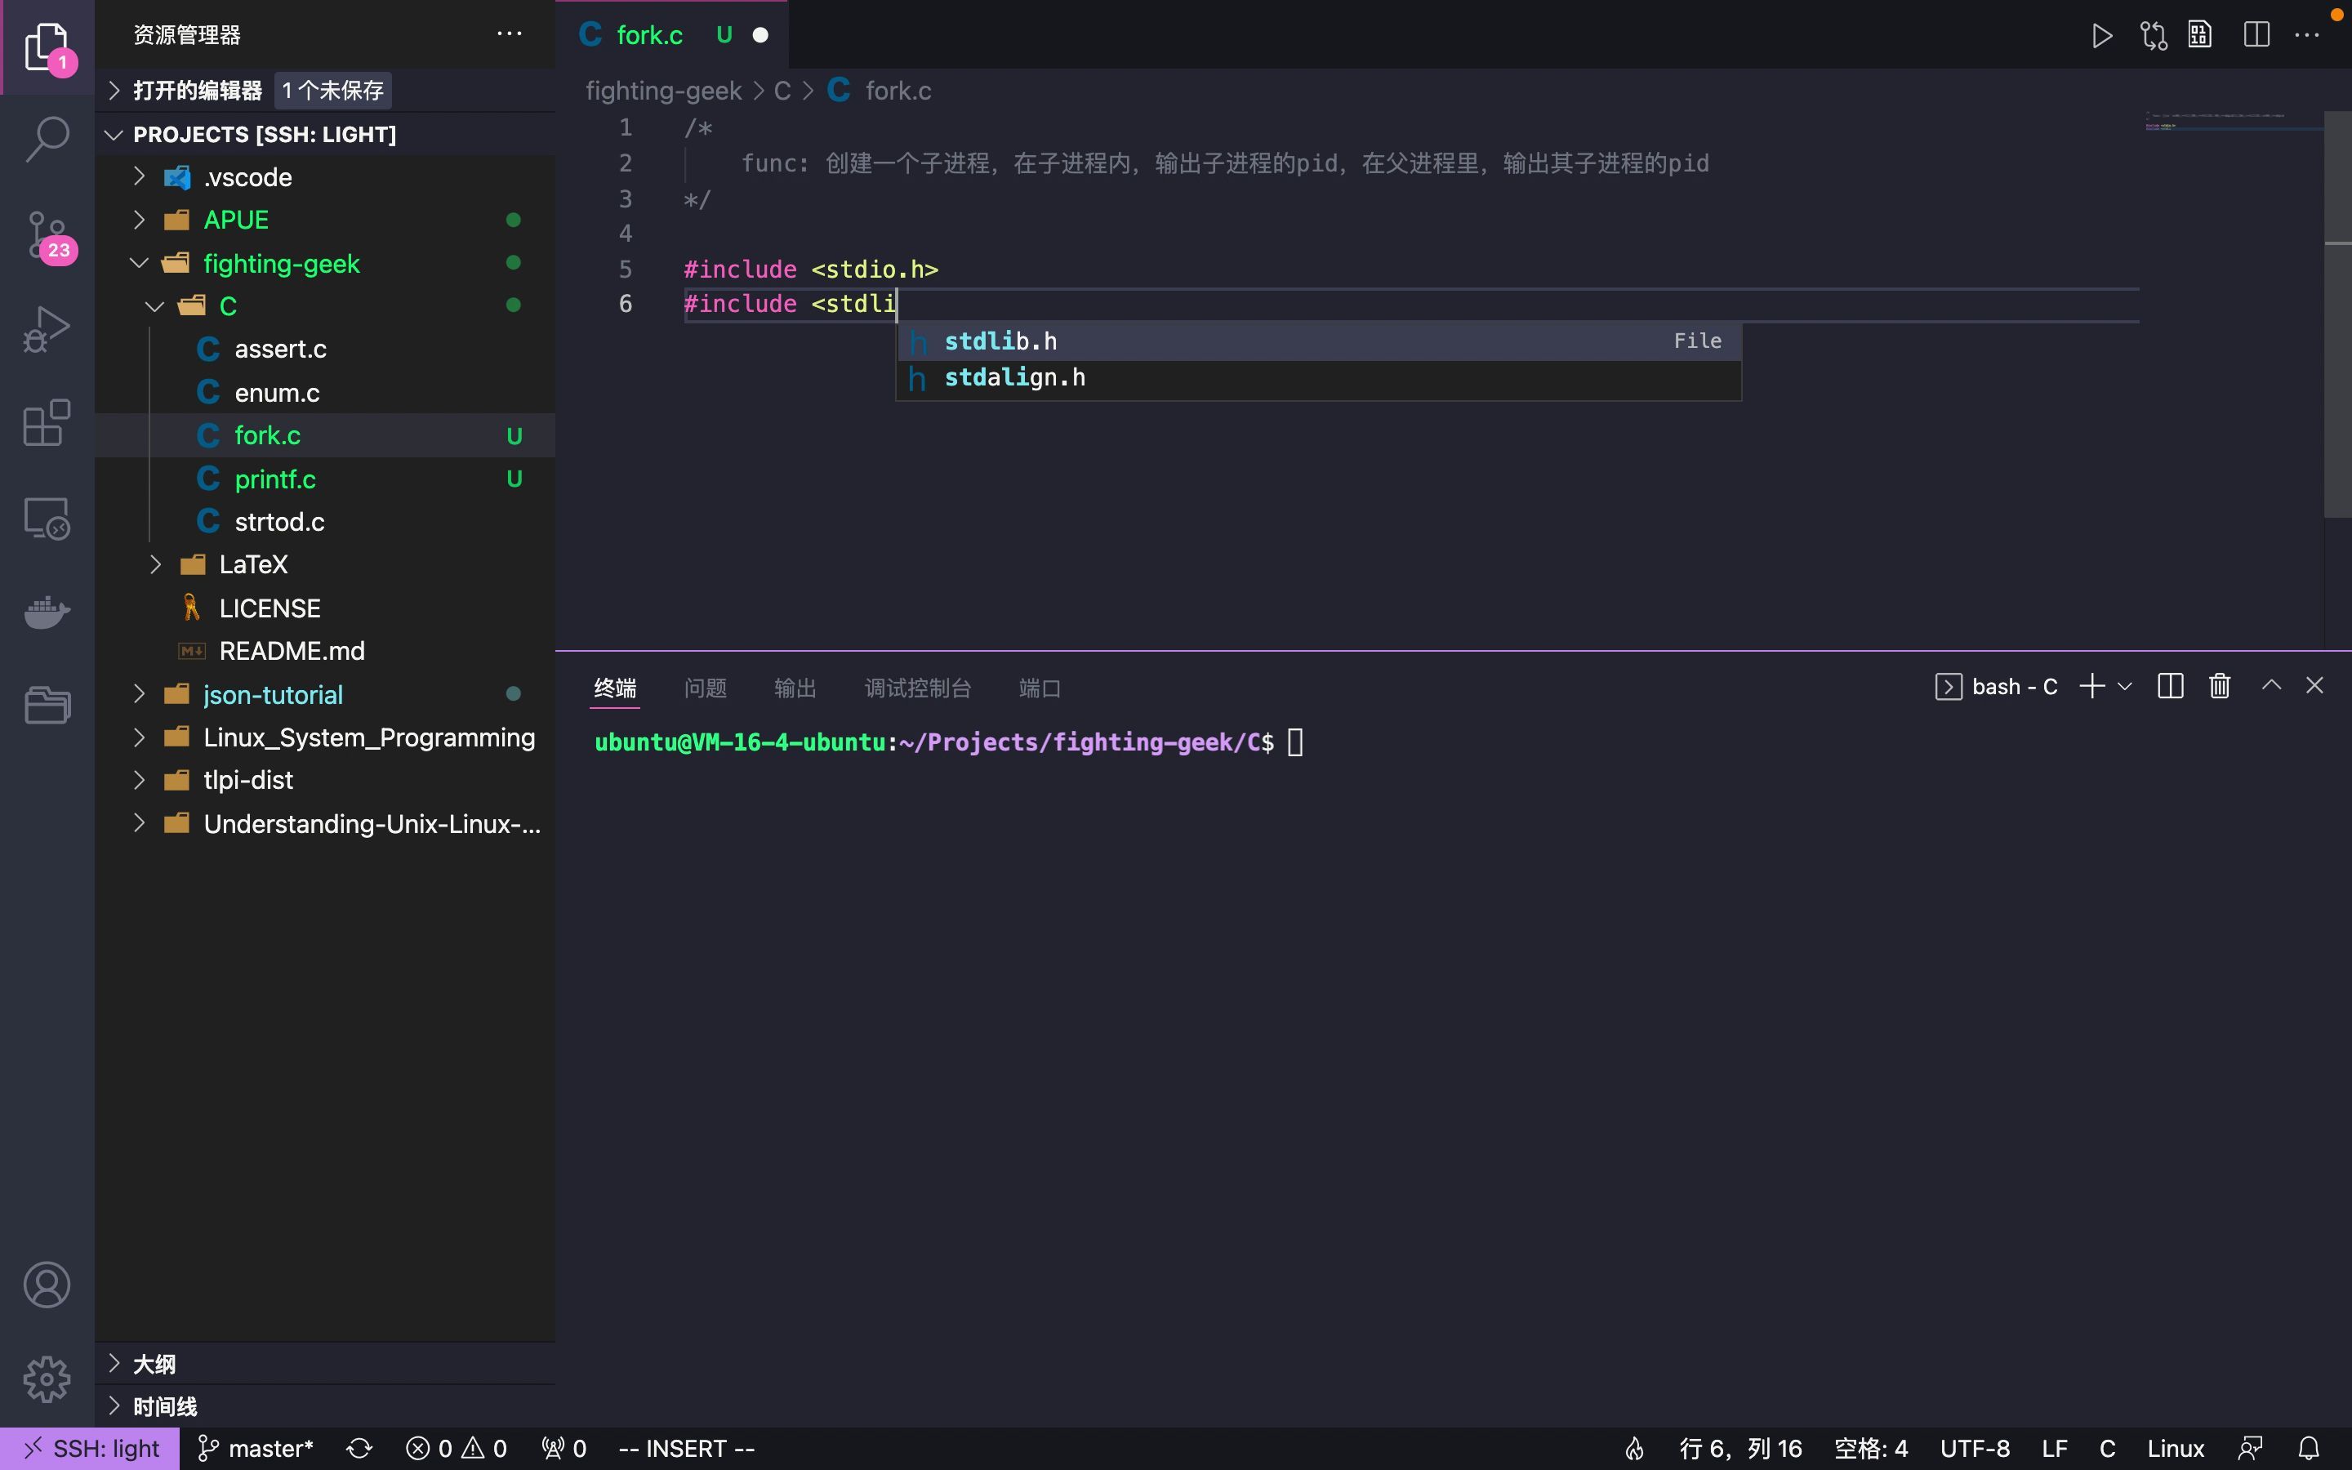Split the terminal pane
Viewport: 2352px width, 1470px height.
[x=2170, y=686]
